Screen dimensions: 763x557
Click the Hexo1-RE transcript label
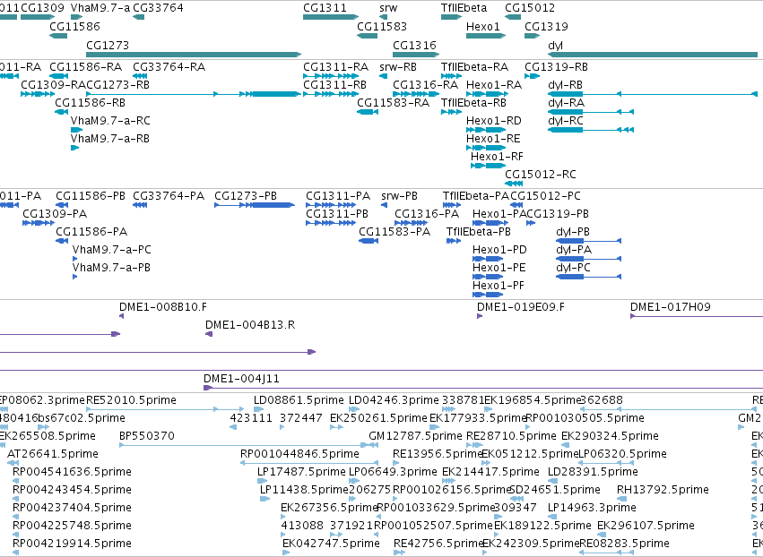click(493, 139)
